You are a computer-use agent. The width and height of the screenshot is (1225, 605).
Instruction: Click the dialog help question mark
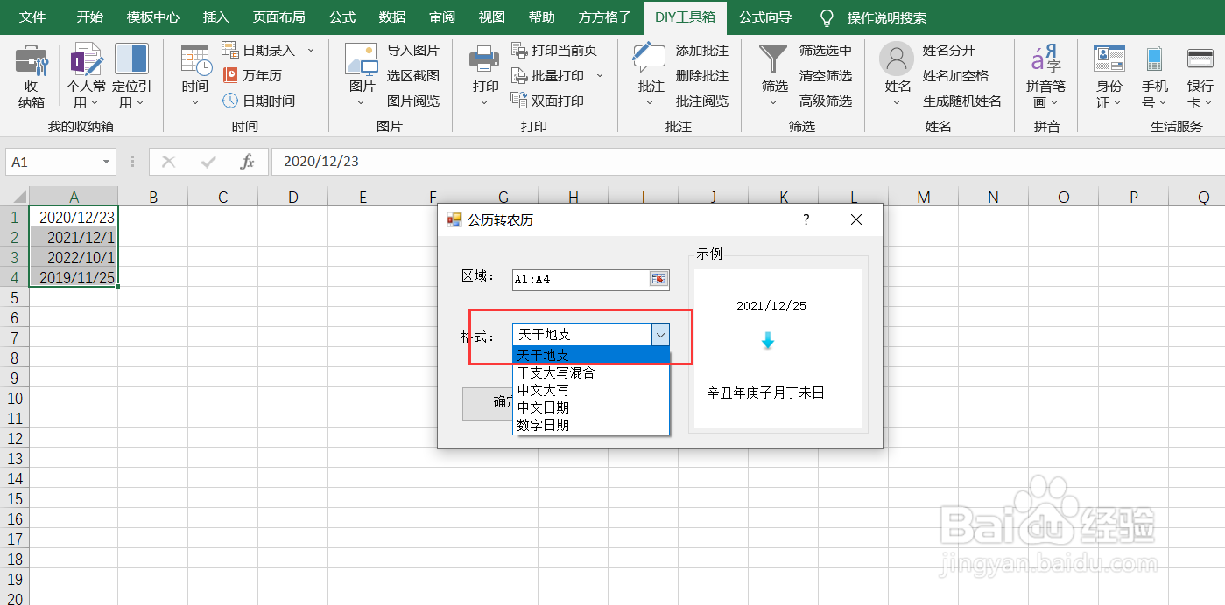click(806, 219)
